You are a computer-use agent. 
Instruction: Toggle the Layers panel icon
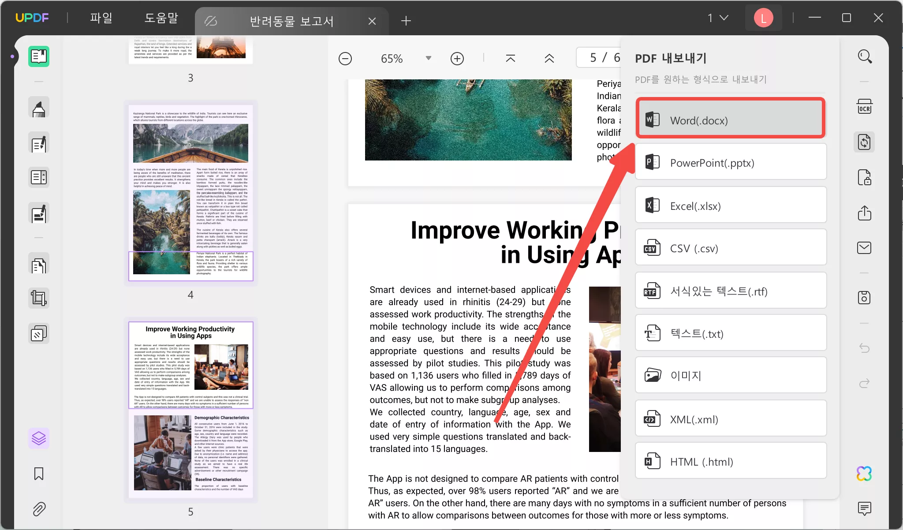[39, 438]
